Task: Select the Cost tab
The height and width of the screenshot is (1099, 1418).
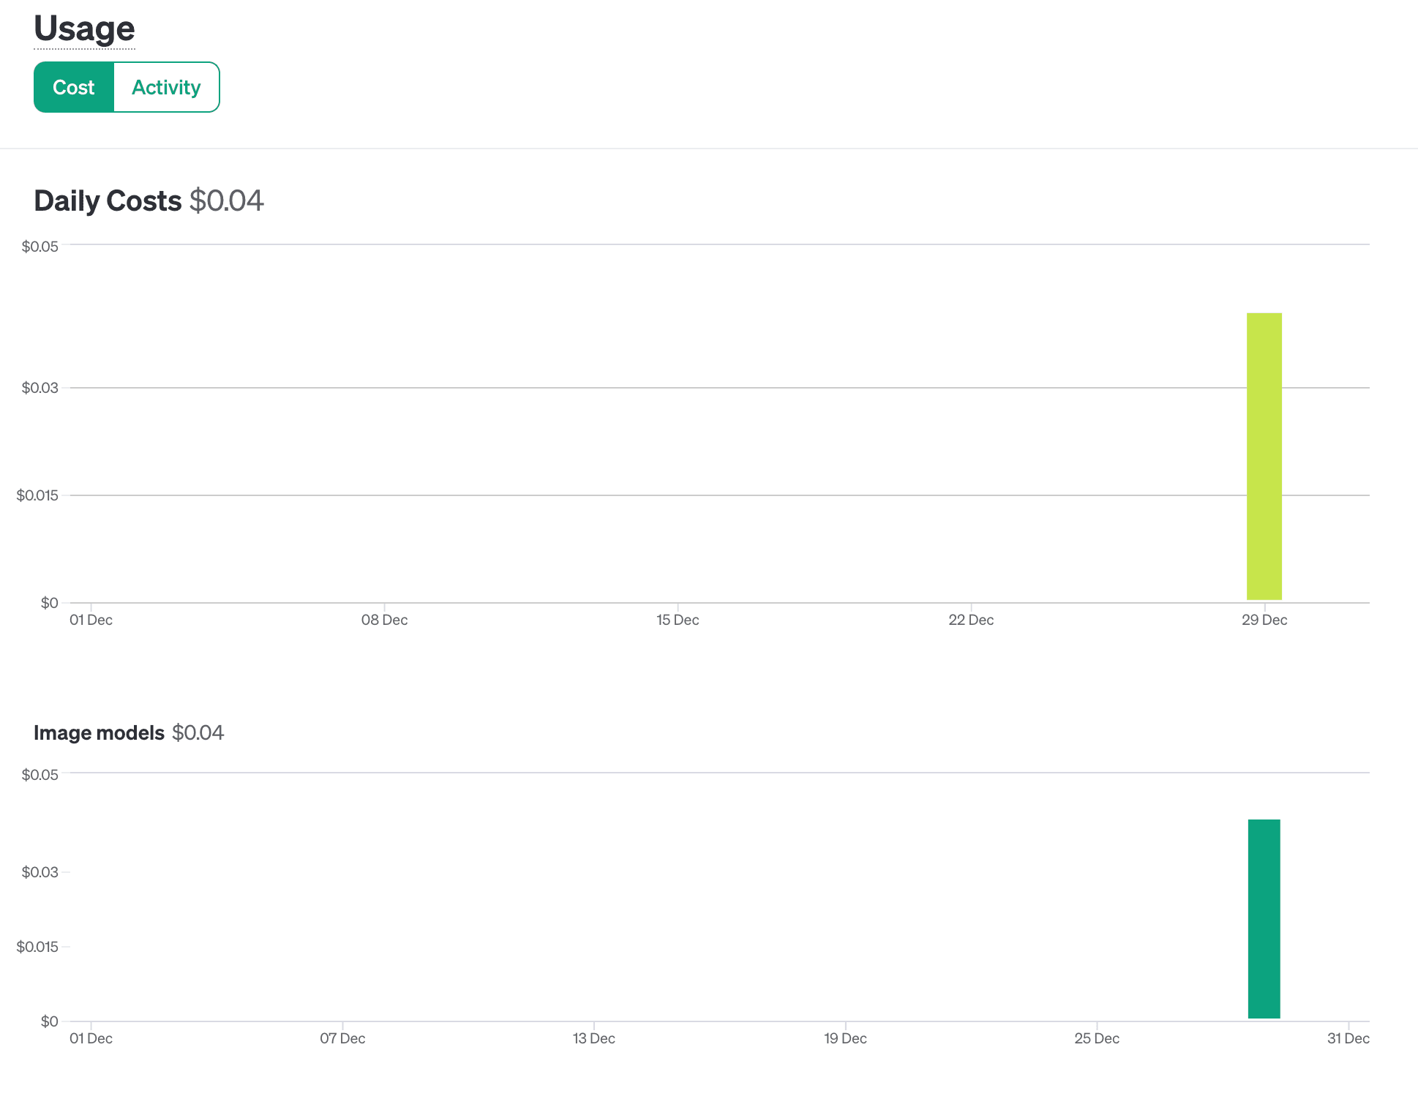Action: [74, 87]
